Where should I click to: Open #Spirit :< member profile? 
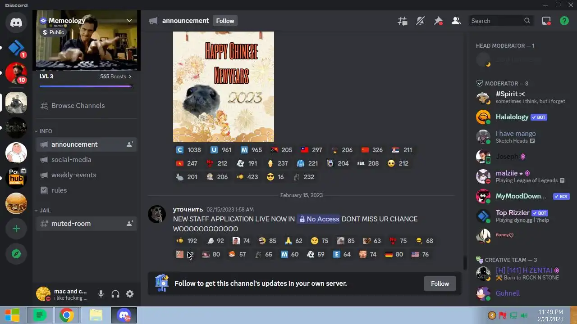(522, 97)
